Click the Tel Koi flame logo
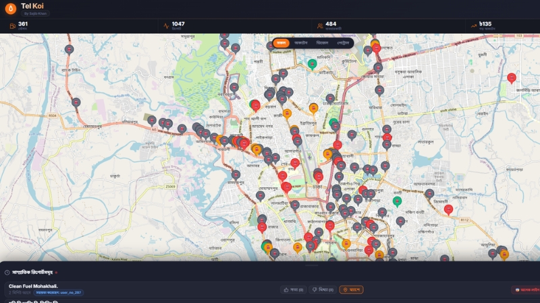The width and height of the screenshot is (540, 303). 11,9
